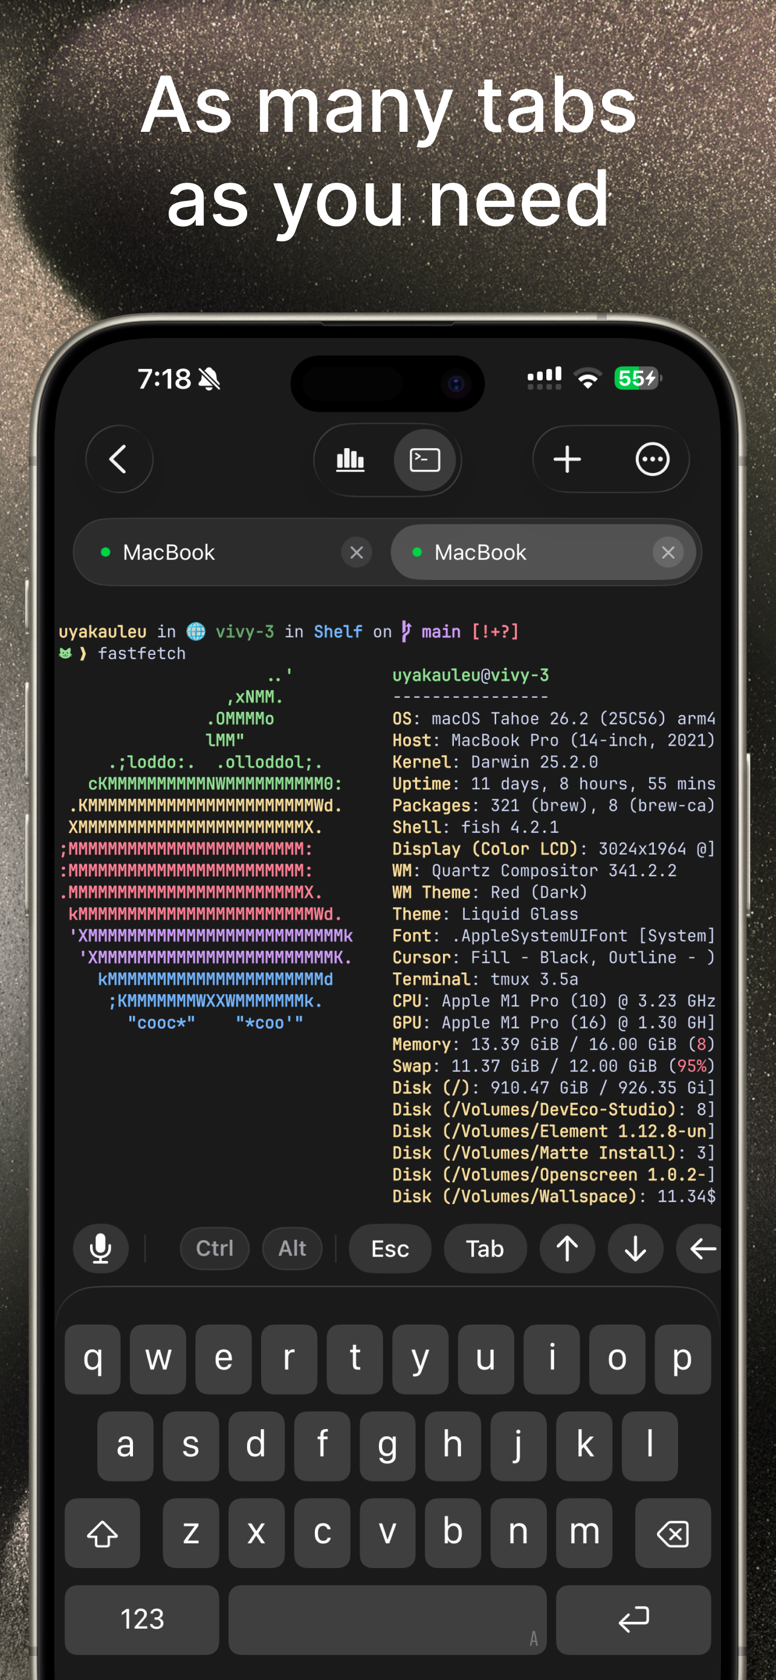This screenshot has height=1680, width=776.
Task: Tap the f key
Action: (322, 1446)
